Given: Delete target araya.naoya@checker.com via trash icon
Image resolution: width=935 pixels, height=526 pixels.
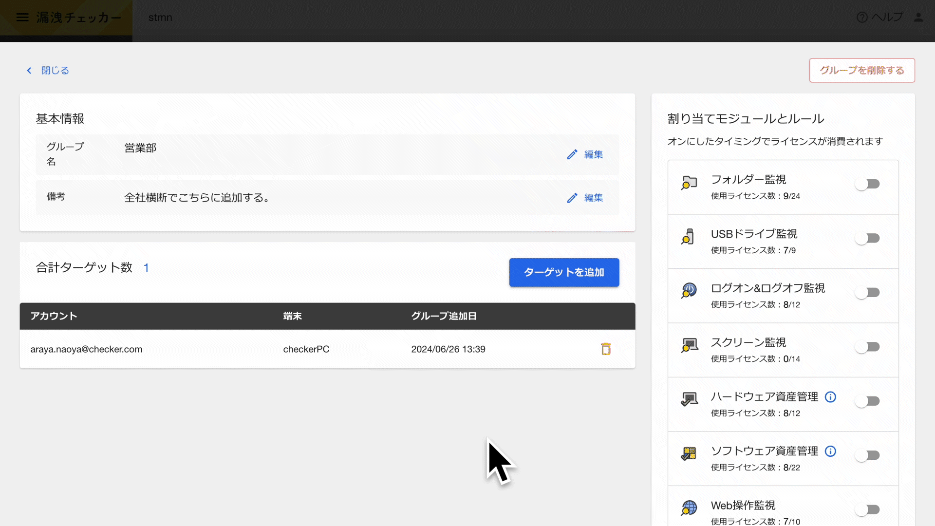Looking at the screenshot, I should [x=606, y=349].
